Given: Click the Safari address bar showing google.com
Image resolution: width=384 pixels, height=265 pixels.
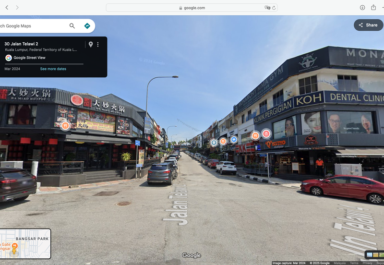Looking at the screenshot, I should click(x=192, y=8).
